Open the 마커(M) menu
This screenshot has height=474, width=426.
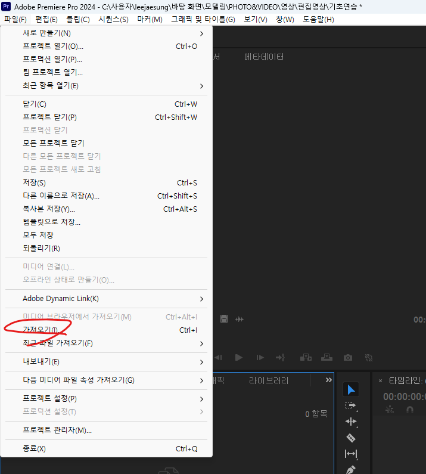[150, 20]
